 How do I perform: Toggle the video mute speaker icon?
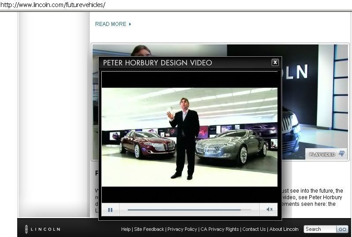tap(269, 209)
